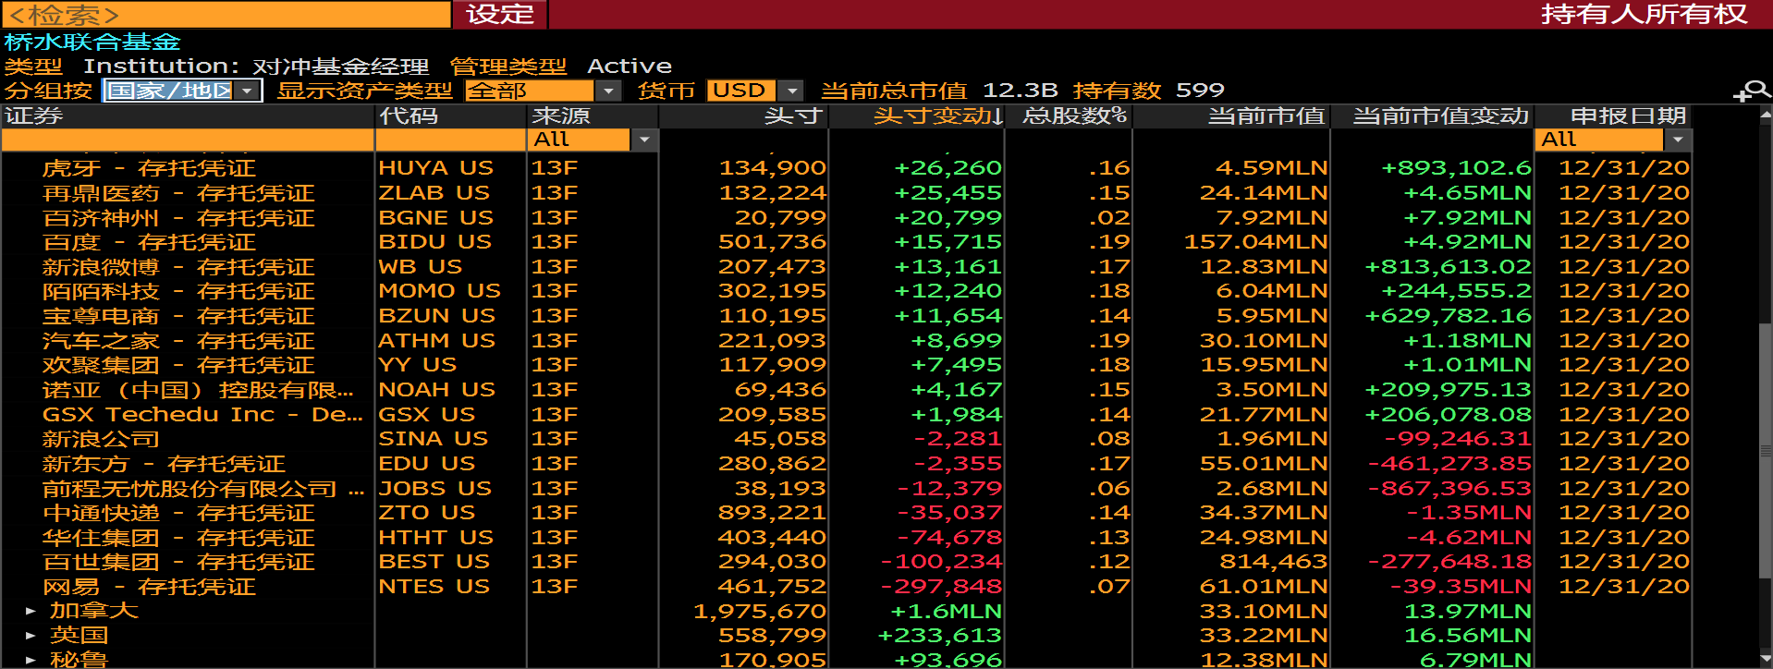Click ticker code BGNE US
The width and height of the screenshot is (1773, 669).
pyautogui.click(x=435, y=218)
